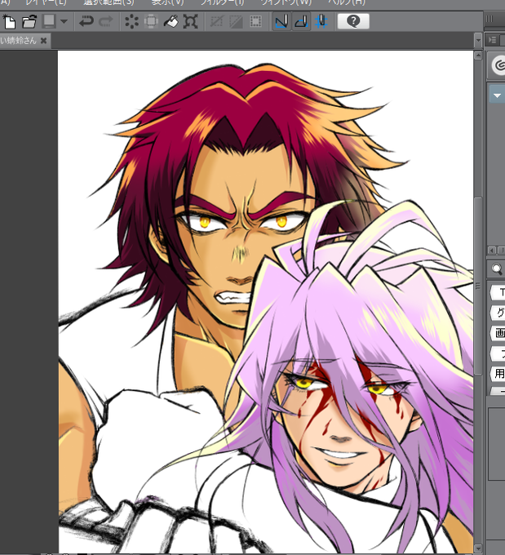This screenshot has width=505, height=555.
Task: Clear layer content with dotted-circle icon
Action: pyautogui.click(x=131, y=21)
